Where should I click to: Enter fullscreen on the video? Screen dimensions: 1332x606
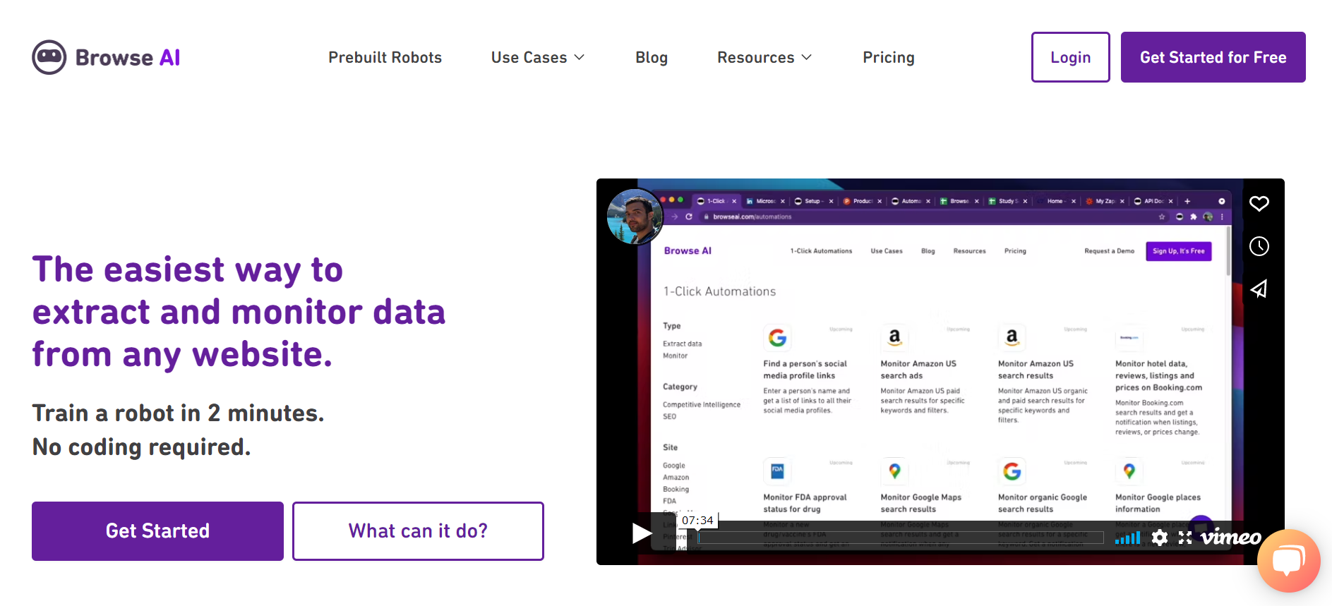click(1185, 538)
